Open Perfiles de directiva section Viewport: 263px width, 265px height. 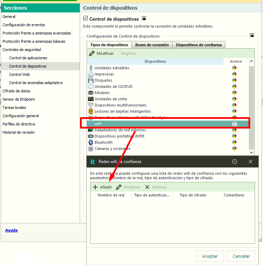pos(19,124)
